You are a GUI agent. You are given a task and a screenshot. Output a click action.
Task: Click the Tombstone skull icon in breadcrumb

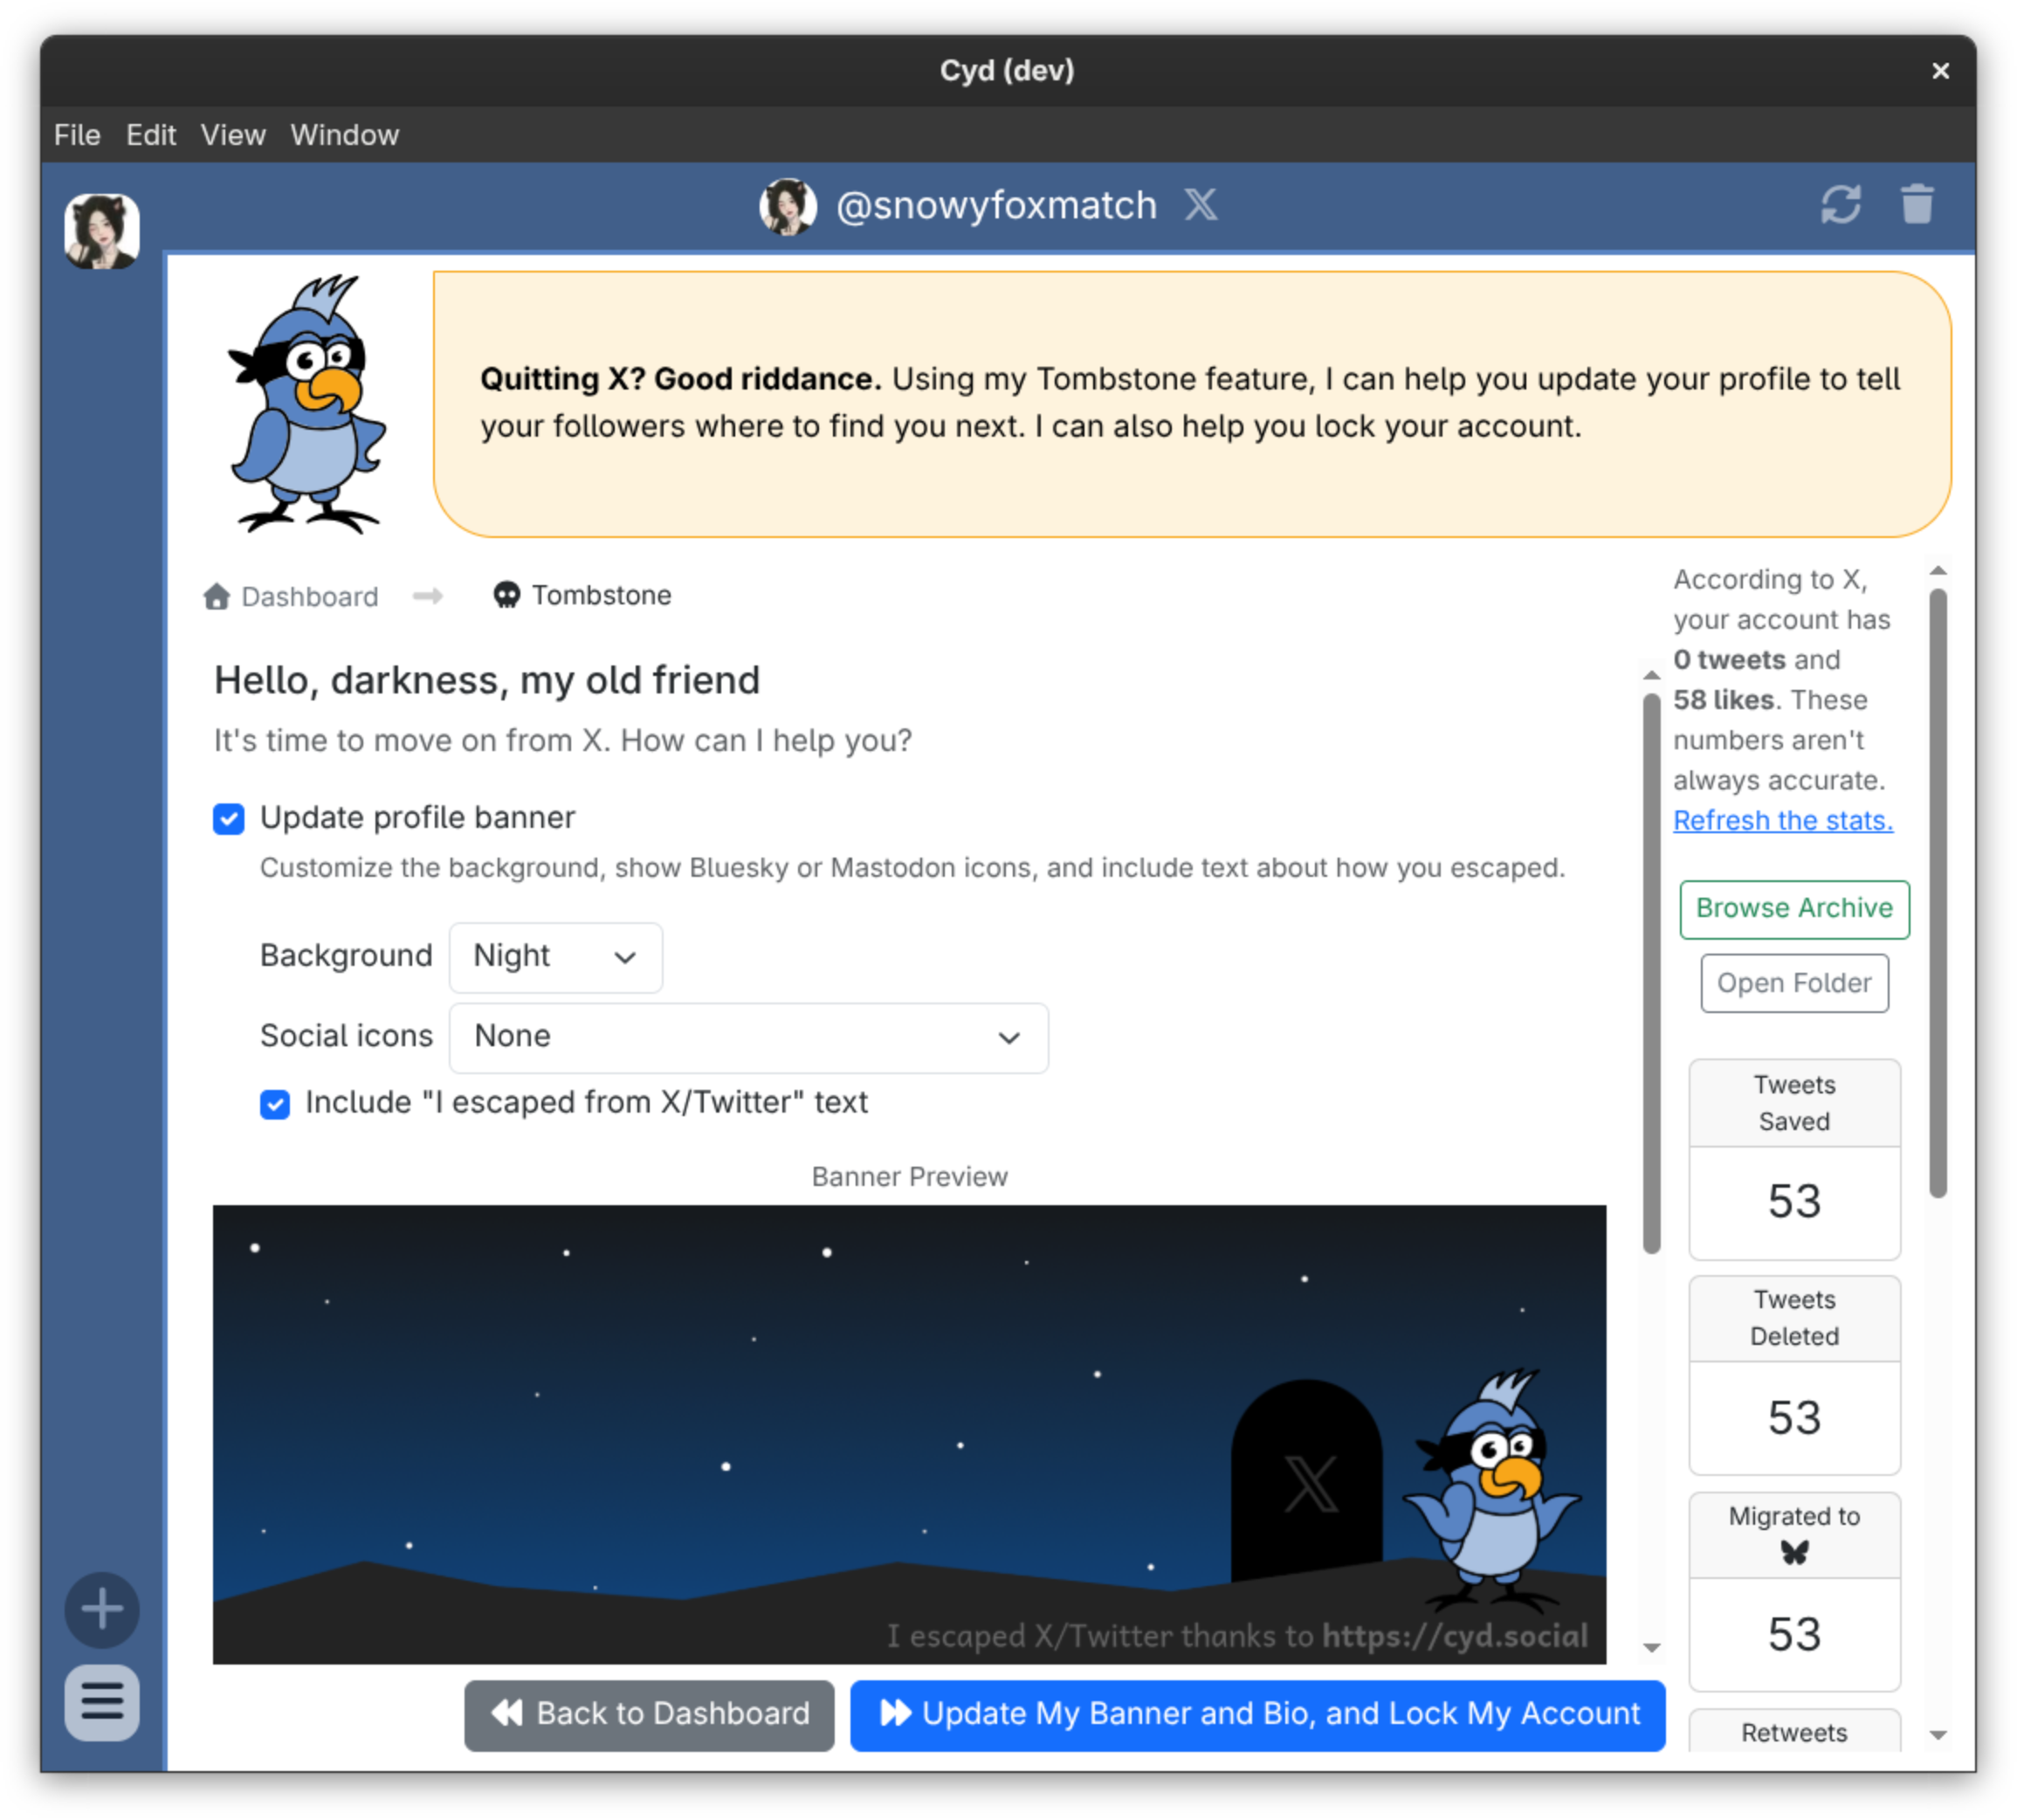click(x=507, y=595)
